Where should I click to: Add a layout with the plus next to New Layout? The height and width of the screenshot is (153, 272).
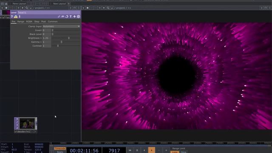[69, 4]
